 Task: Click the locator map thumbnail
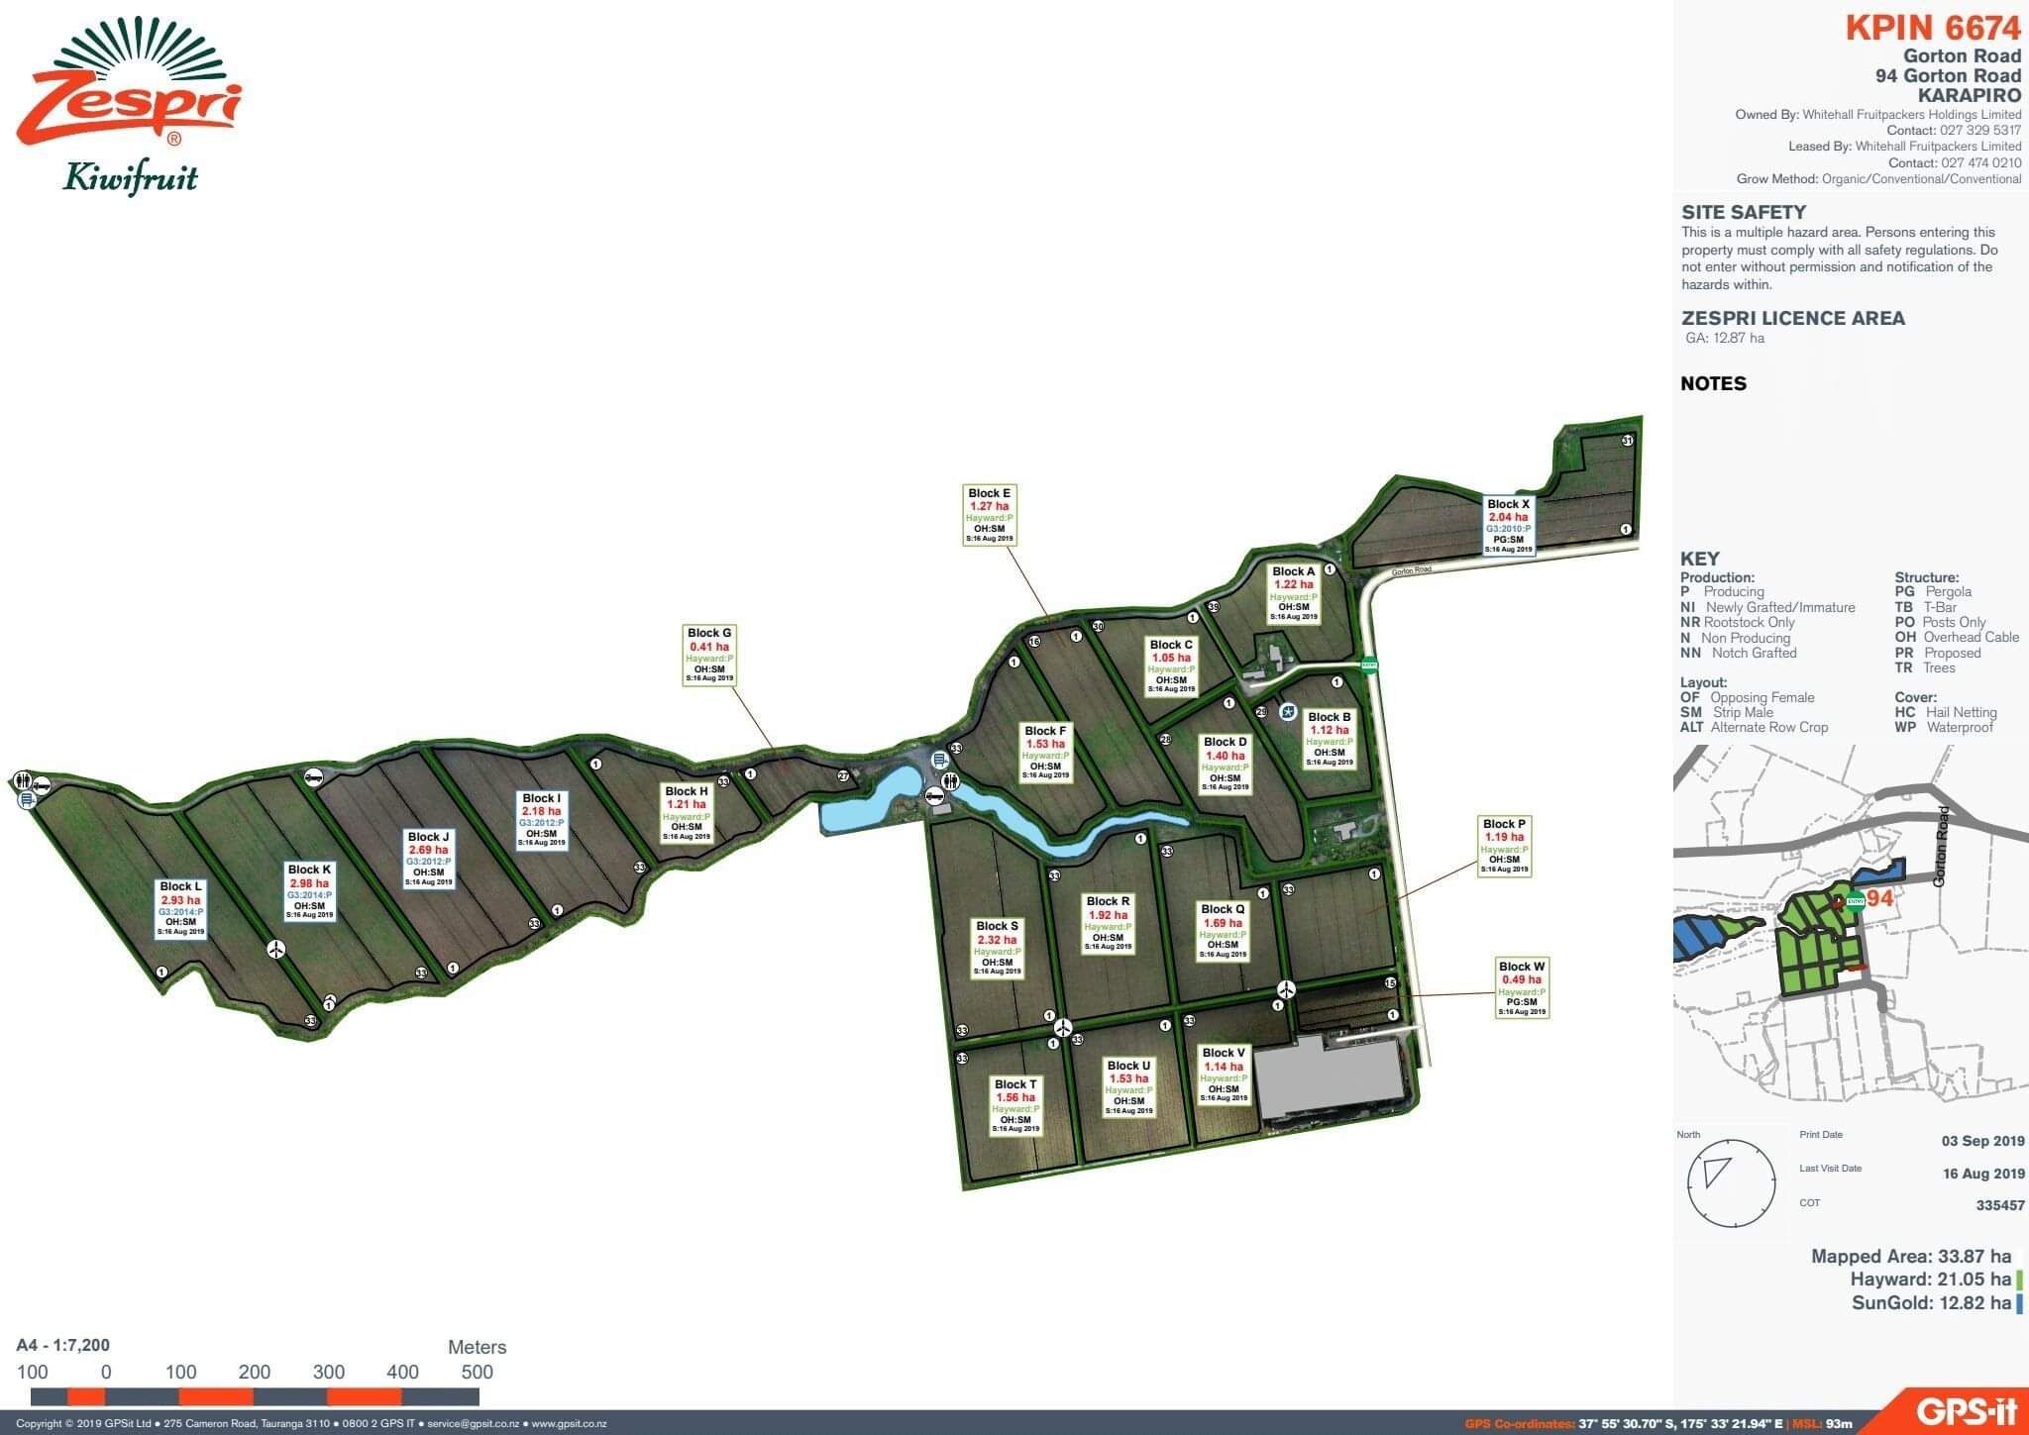[x=1849, y=931]
